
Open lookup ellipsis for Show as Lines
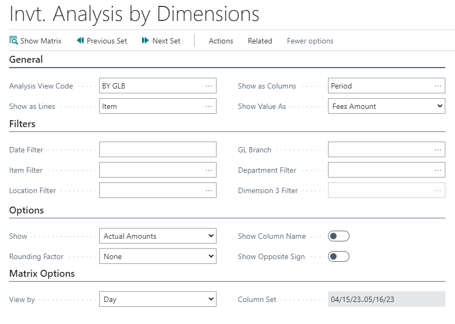pyautogui.click(x=208, y=106)
